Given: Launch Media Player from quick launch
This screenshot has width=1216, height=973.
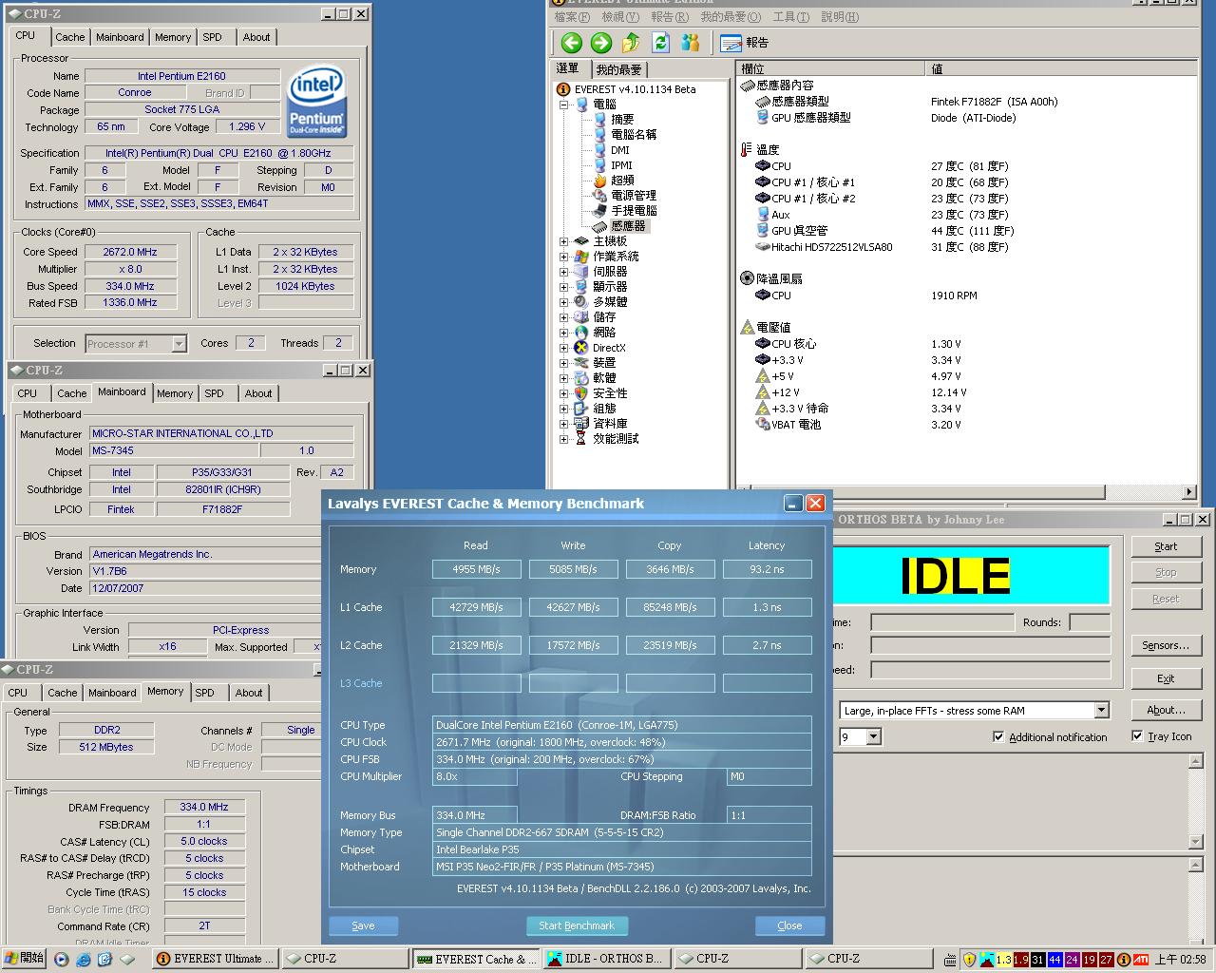Looking at the screenshot, I should click(62, 960).
